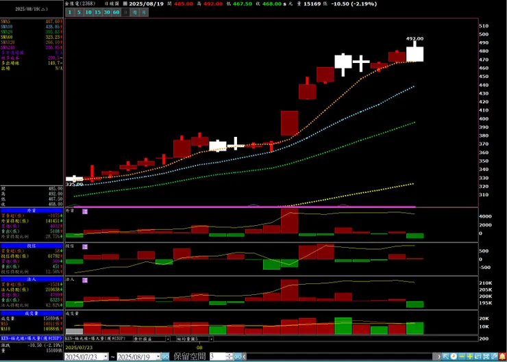This screenshot has height=362, width=507.
Task: Click the SMA5 legend row
Action: pyautogui.click(x=32, y=22)
